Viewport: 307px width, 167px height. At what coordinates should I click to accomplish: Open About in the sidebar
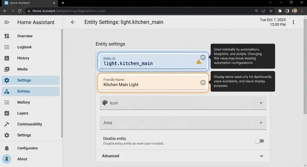[x=31, y=159]
